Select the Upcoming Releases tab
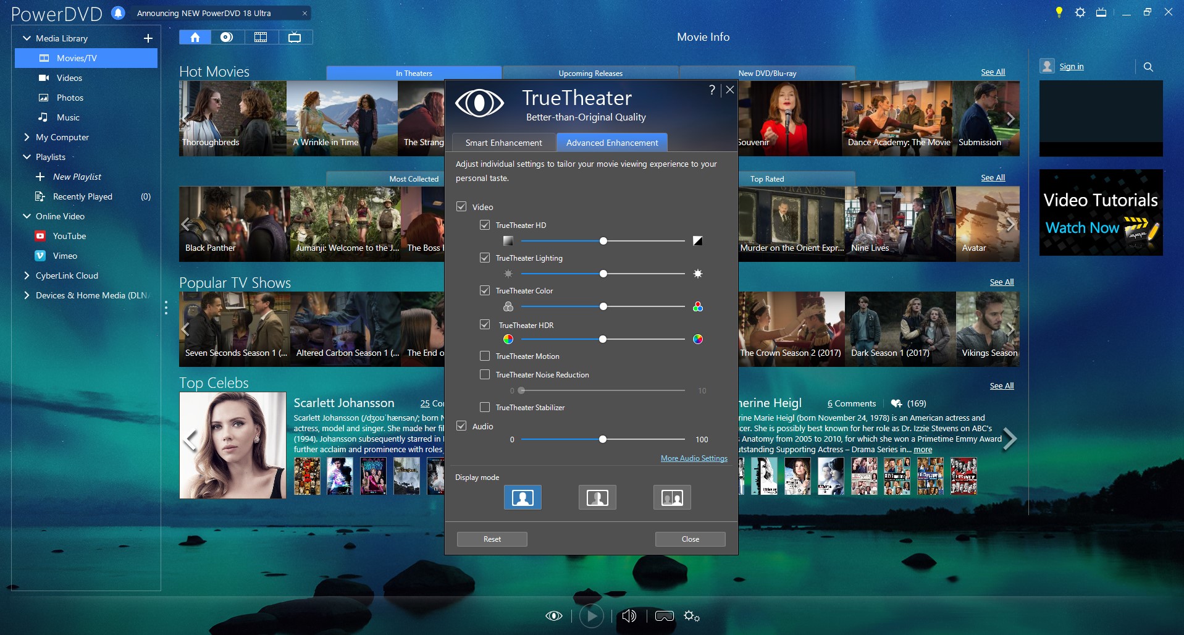The width and height of the screenshot is (1184, 635). (590, 73)
